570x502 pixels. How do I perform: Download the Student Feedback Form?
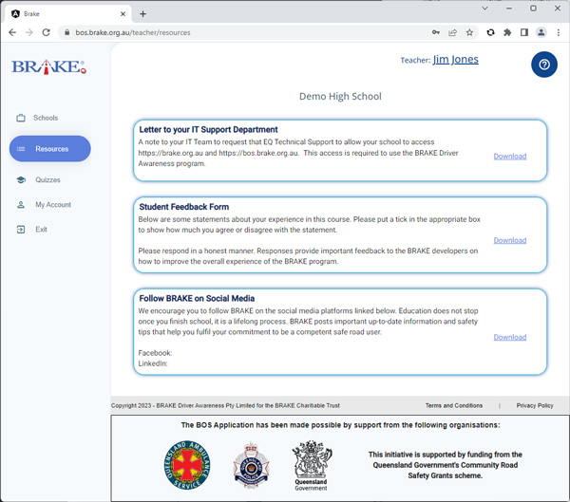[509, 240]
